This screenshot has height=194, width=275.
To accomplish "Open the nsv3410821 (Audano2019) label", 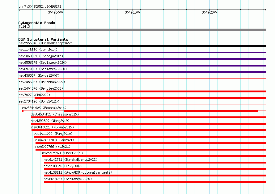I will 53,127.
